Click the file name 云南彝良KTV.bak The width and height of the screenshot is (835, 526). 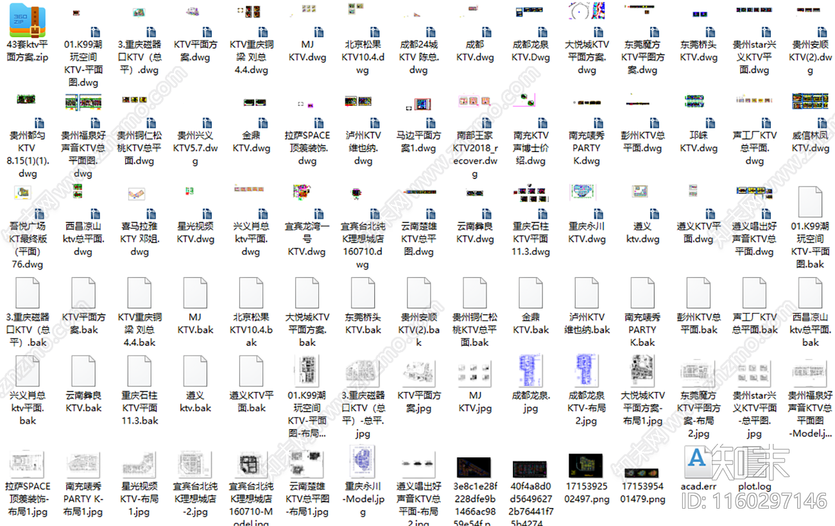pyautogui.click(x=83, y=402)
